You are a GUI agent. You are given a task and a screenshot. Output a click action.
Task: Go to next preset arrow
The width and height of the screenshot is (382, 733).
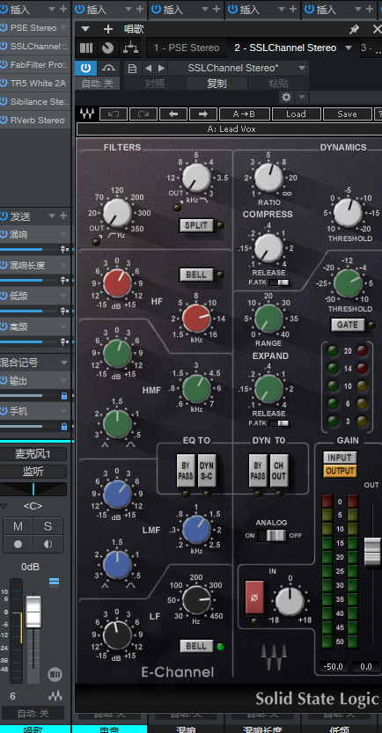point(161,69)
